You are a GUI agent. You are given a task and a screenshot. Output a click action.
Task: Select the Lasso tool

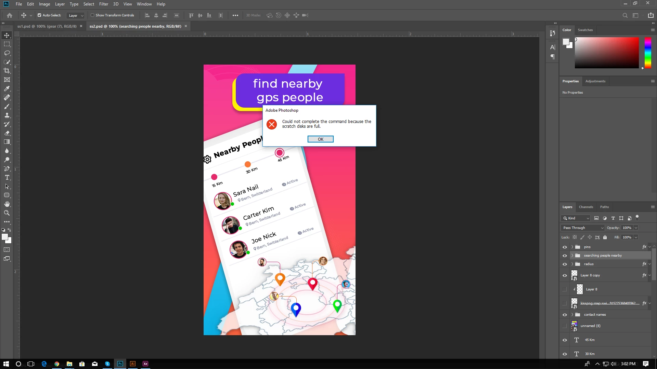pyautogui.click(x=7, y=53)
